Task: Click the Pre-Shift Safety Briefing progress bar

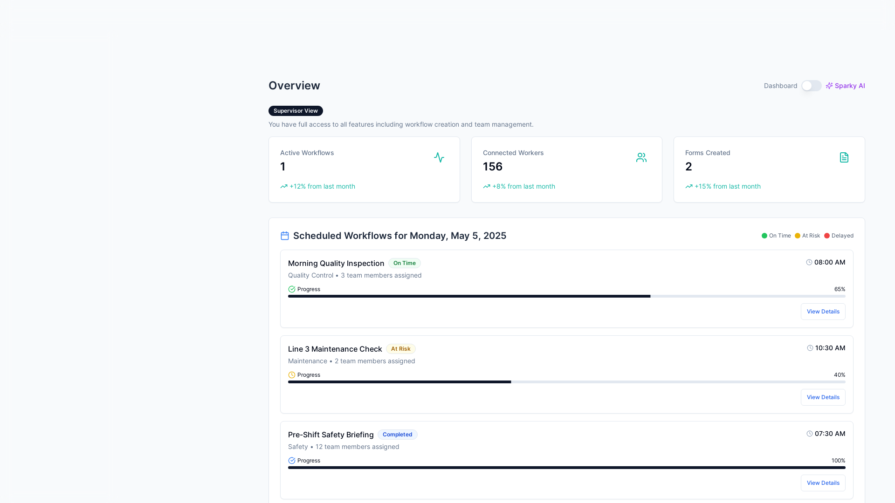Action: 567,468
